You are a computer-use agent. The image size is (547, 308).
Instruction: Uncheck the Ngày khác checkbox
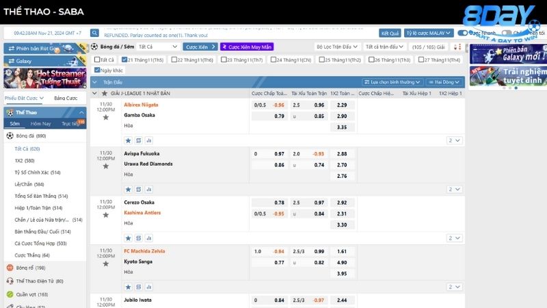click(97, 70)
